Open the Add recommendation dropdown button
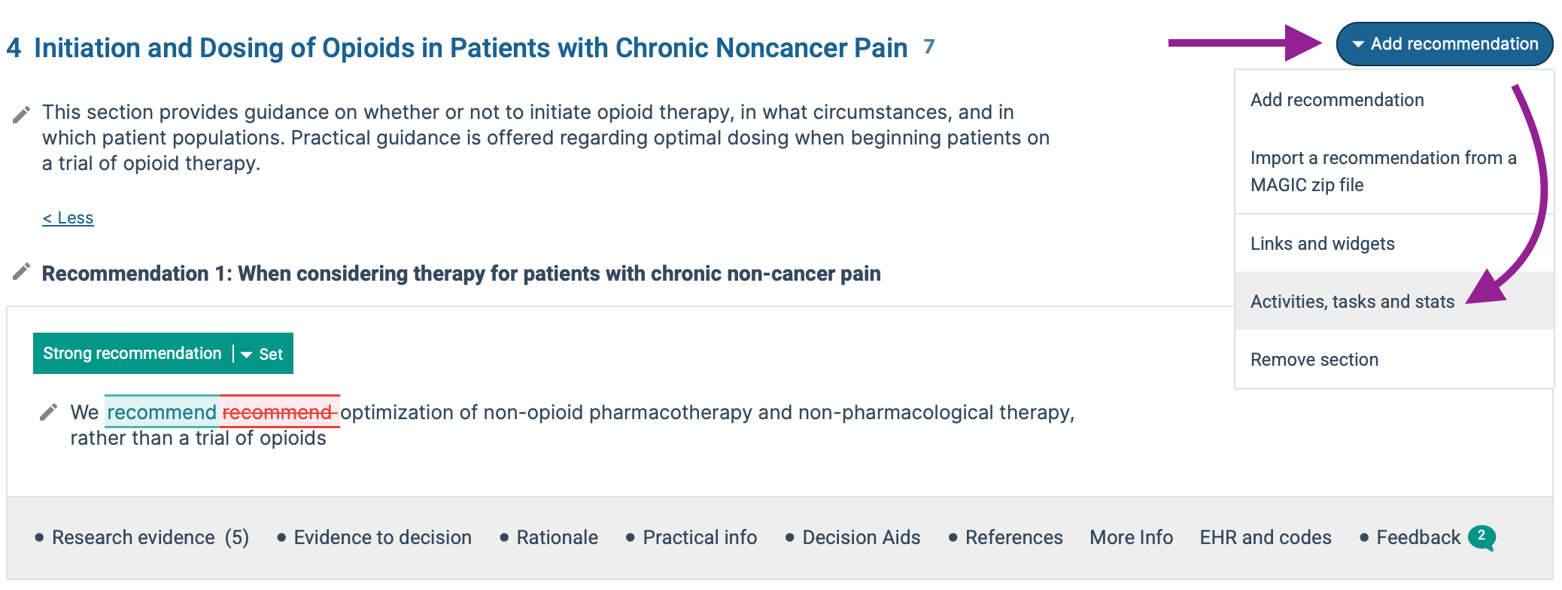 coord(1444,44)
